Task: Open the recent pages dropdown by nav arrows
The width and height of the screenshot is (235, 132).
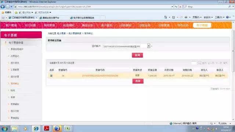Action: click(11, 7)
